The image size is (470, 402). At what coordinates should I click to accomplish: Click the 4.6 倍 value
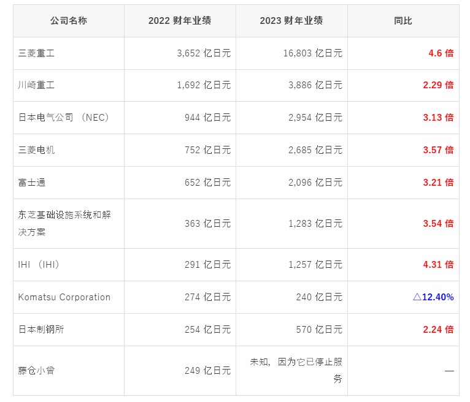coord(441,53)
